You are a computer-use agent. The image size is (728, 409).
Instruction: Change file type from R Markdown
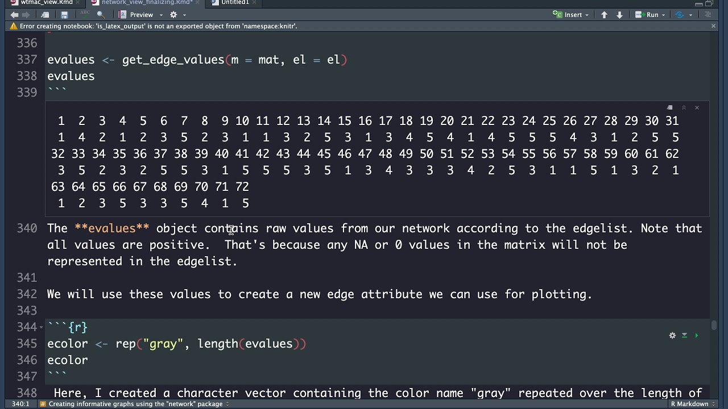(x=692, y=404)
